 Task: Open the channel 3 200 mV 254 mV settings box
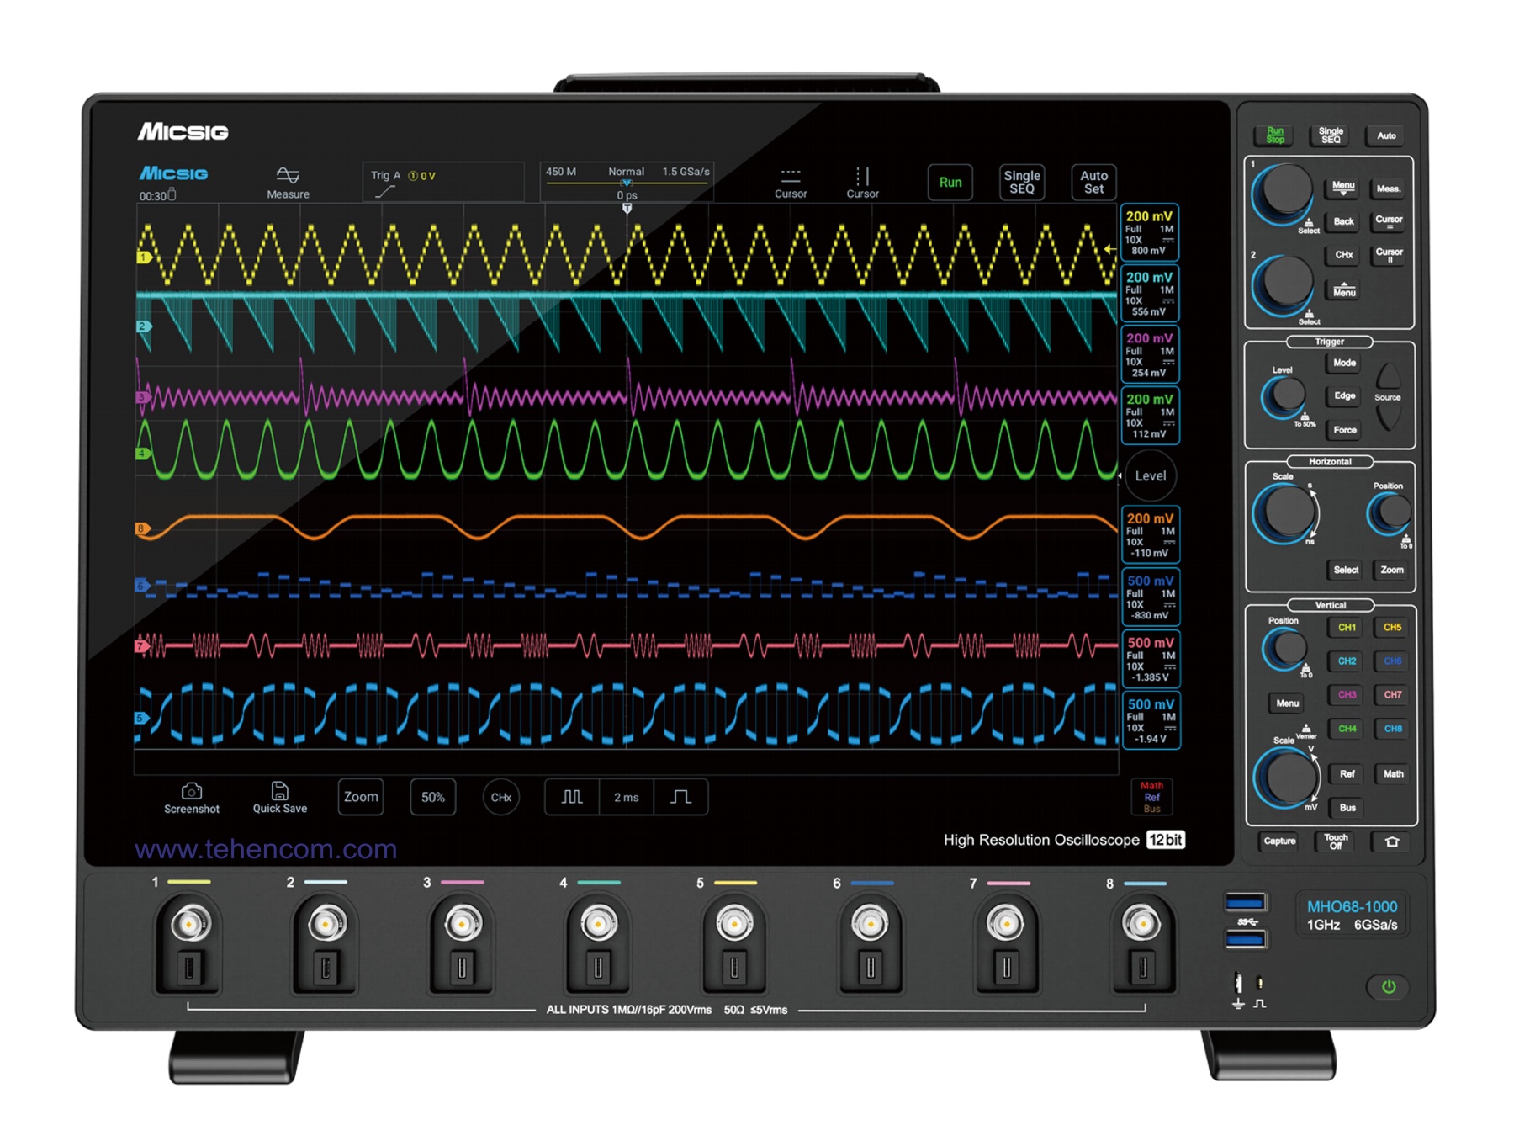[x=1151, y=354]
